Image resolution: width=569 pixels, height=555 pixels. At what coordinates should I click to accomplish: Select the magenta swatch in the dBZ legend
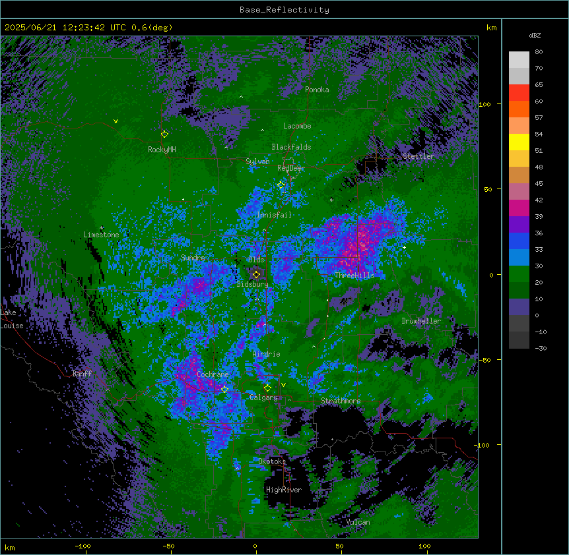(519, 208)
